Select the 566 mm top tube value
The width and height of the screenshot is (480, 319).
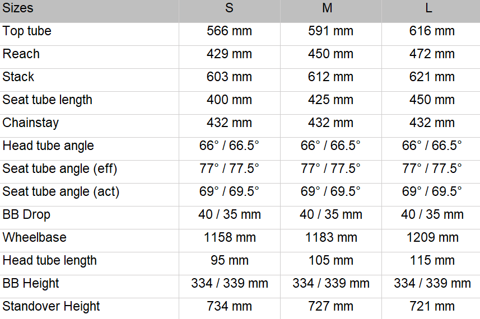click(229, 31)
